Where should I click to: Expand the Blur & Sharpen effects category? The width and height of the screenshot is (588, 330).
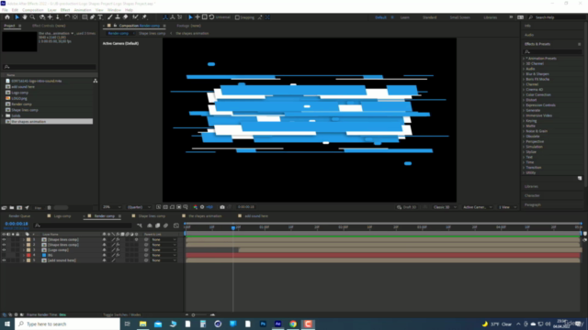[524, 74]
